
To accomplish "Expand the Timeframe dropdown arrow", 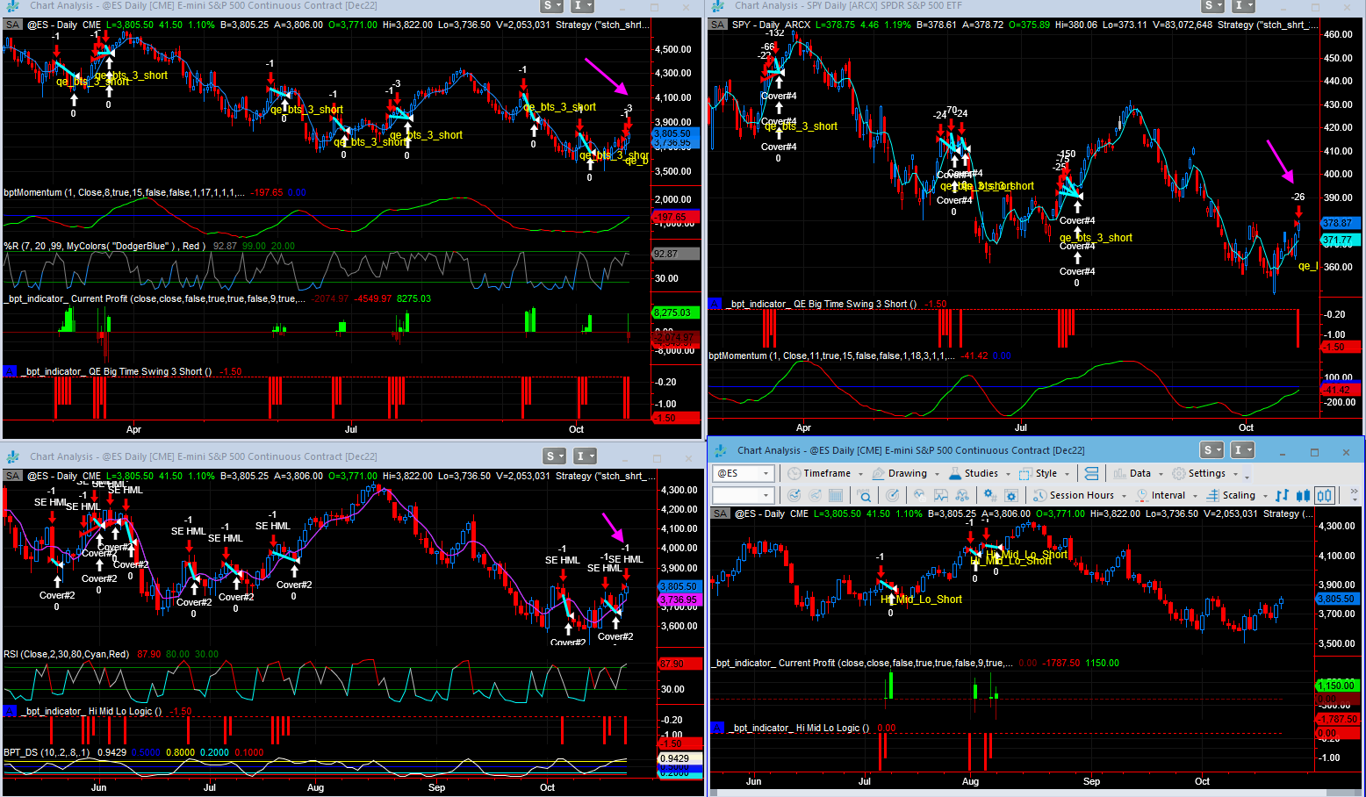I will coord(860,474).
